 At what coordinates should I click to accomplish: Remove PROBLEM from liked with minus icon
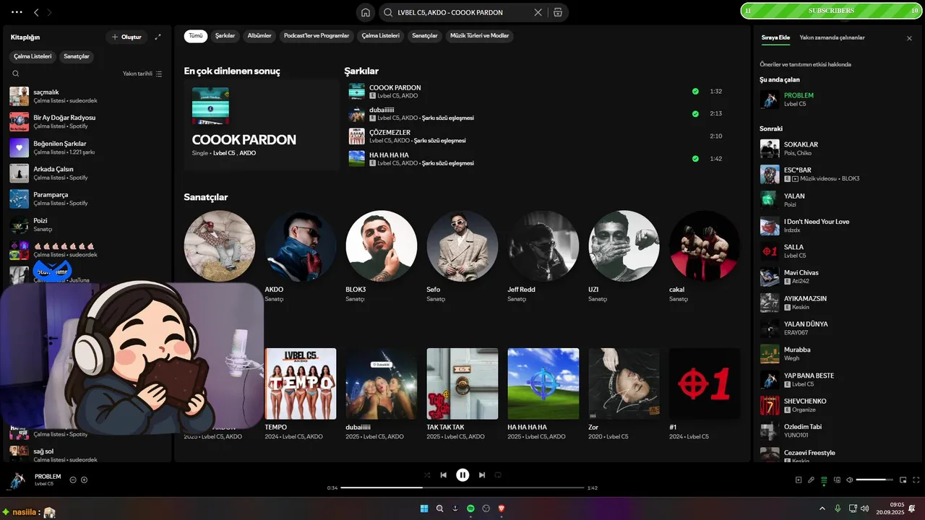pos(73,480)
